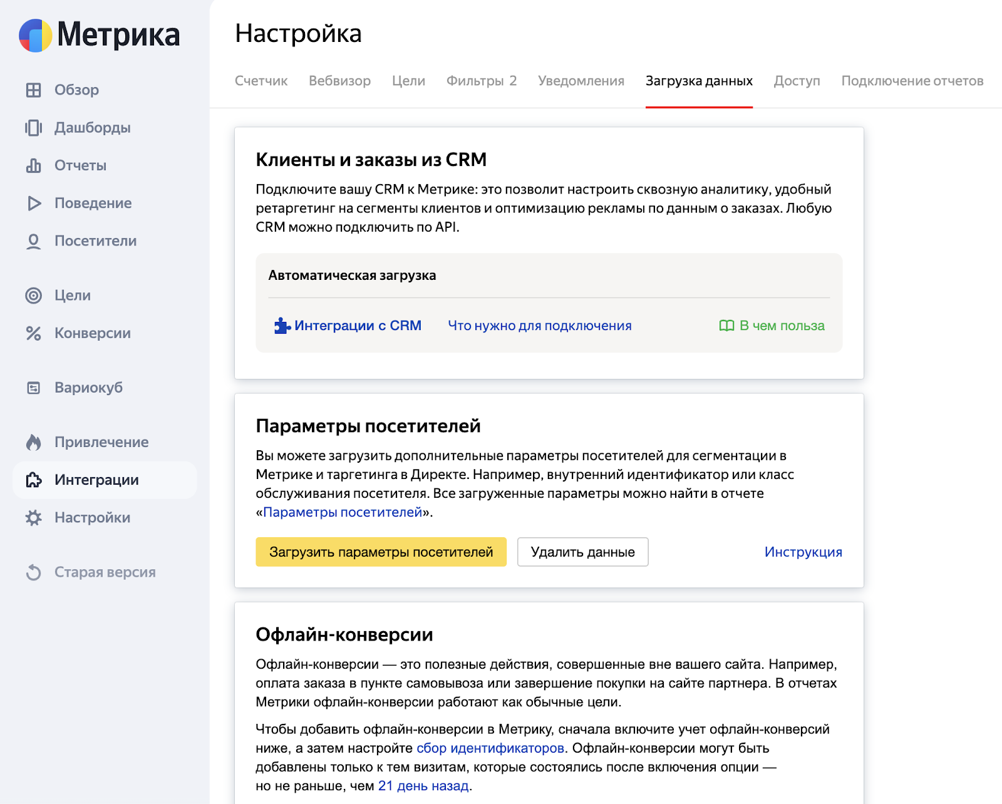Click the Привлечение flame icon
This screenshot has width=1002, height=804.
33,442
